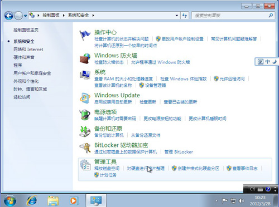This screenshot has width=279, height=207.
Task: Open 允许远程访问 link
Action: click(232, 78)
